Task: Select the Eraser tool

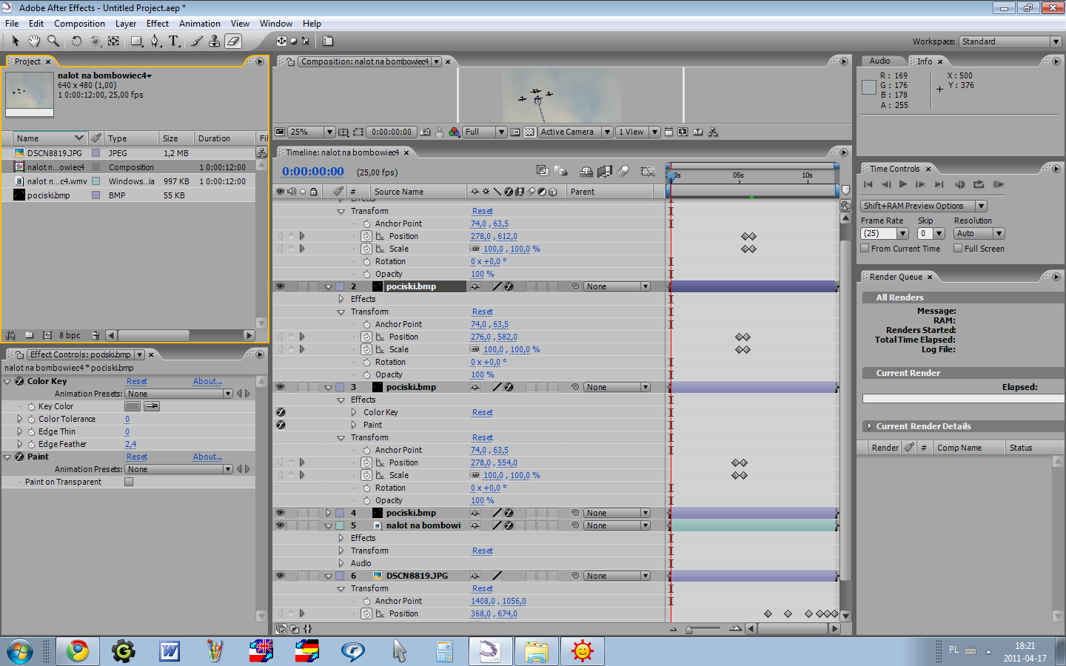Action: pyautogui.click(x=233, y=41)
